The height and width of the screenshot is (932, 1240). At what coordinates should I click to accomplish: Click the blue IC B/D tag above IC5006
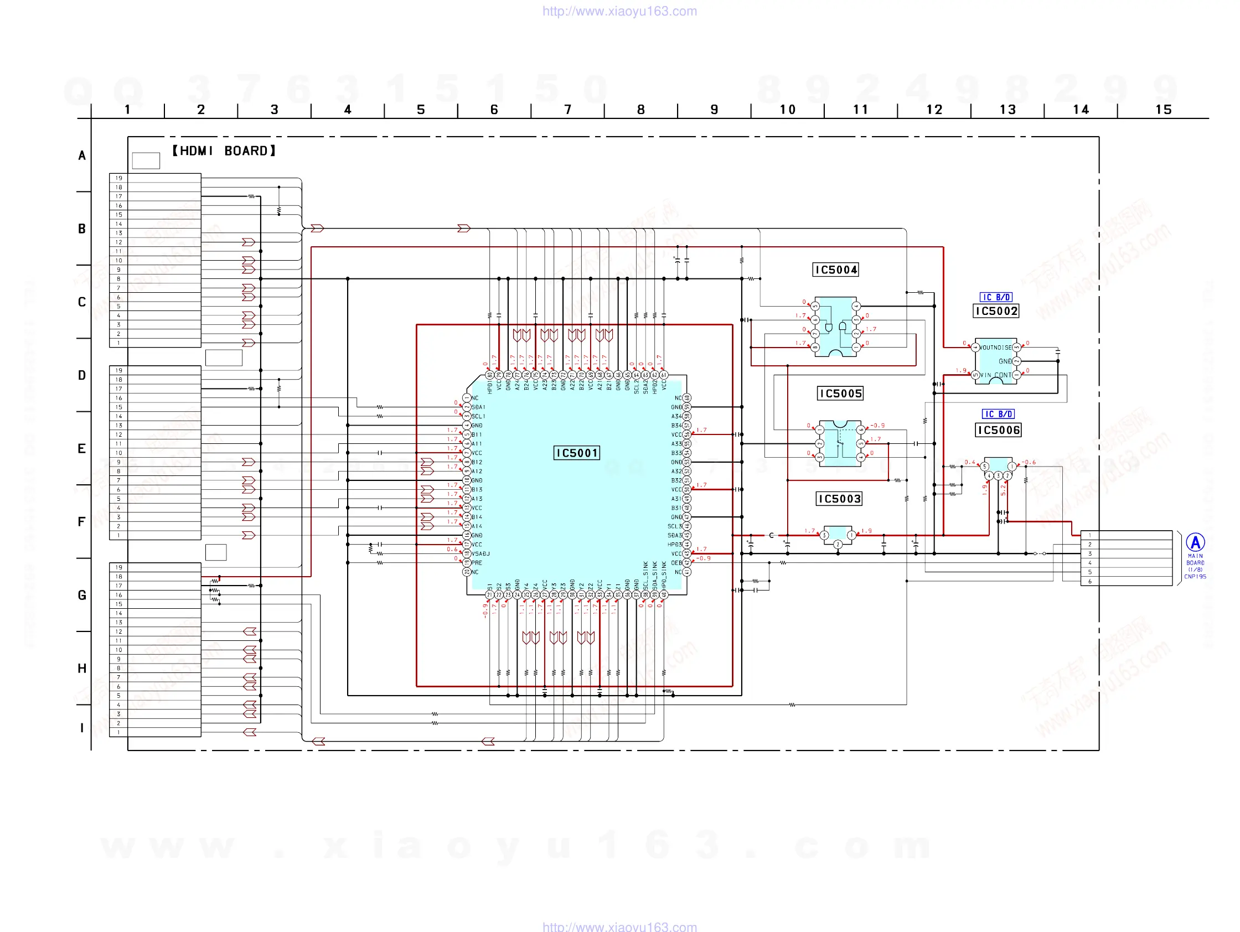click(x=998, y=413)
